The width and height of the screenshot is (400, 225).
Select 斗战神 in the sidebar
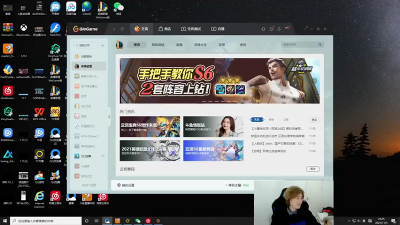pos(89,166)
